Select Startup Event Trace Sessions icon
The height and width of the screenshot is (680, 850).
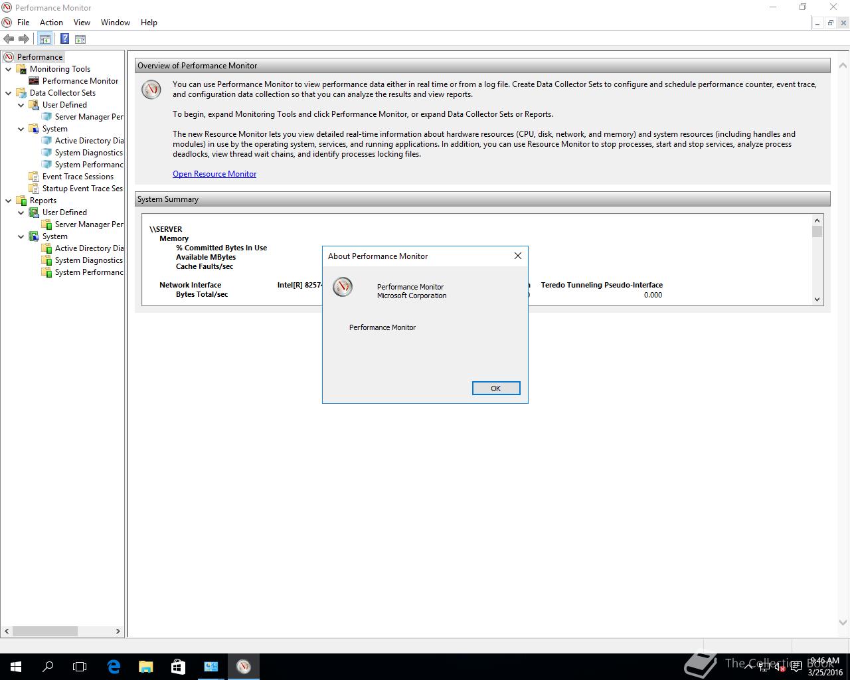click(34, 189)
